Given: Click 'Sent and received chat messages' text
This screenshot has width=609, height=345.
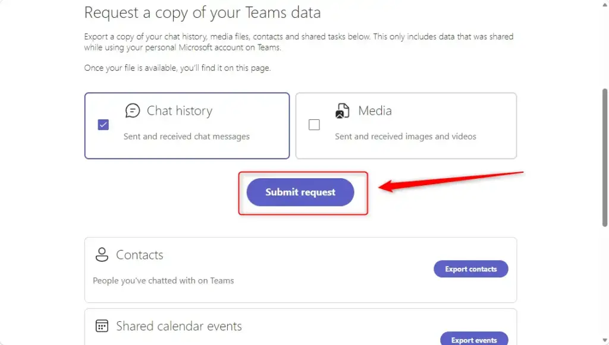Looking at the screenshot, I should (186, 137).
